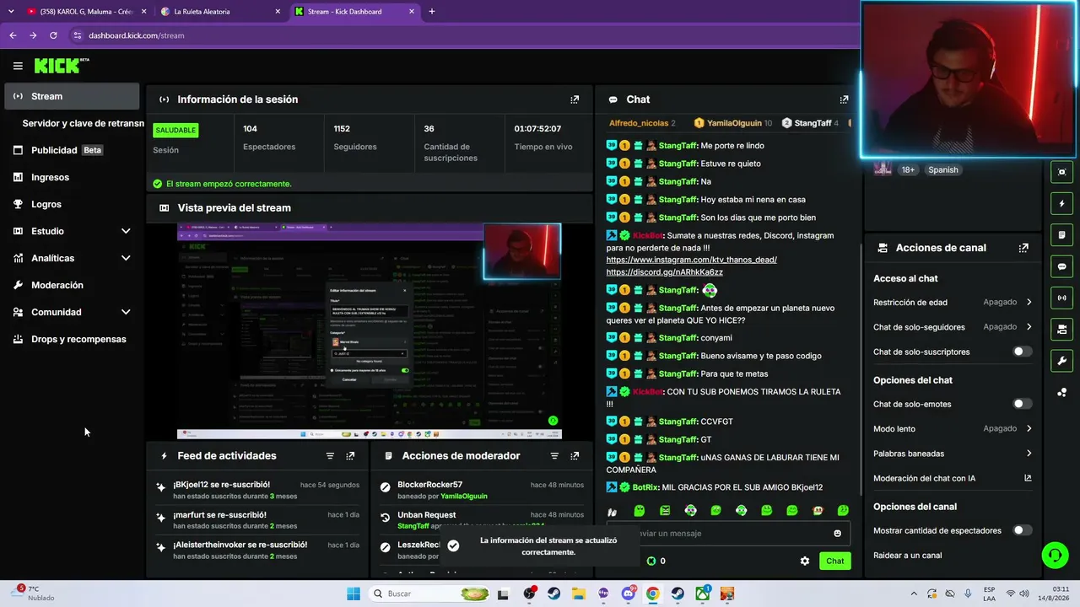Toggle Chat de solo-suscriptores switch
The width and height of the screenshot is (1080, 607).
[x=1022, y=352]
